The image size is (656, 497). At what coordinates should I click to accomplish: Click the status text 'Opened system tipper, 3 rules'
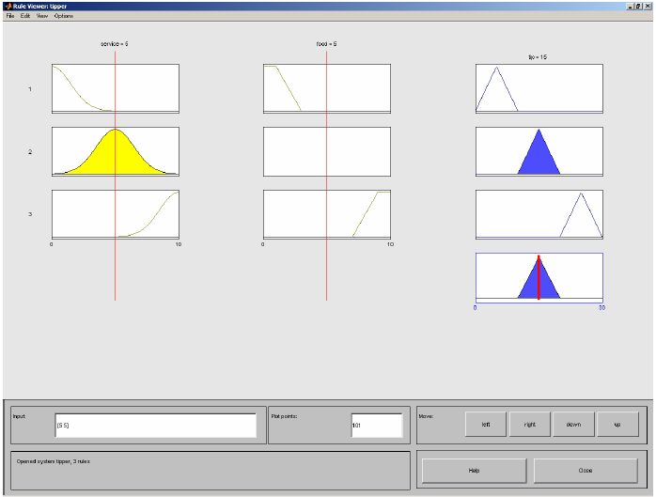(x=54, y=461)
